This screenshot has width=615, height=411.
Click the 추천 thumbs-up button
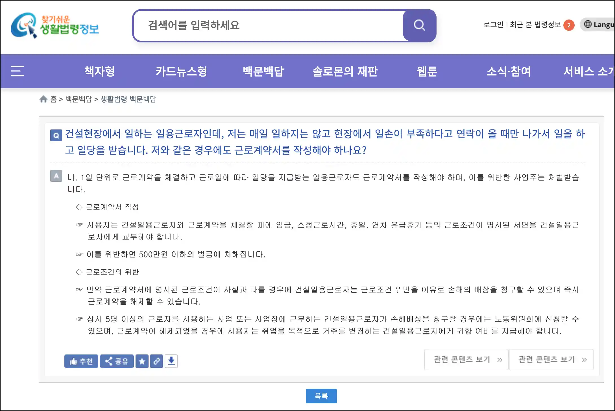click(x=81, y=361)
